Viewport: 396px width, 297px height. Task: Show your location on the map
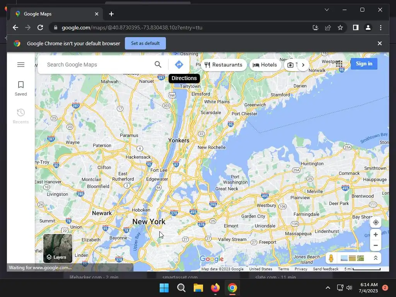[376, 222]
